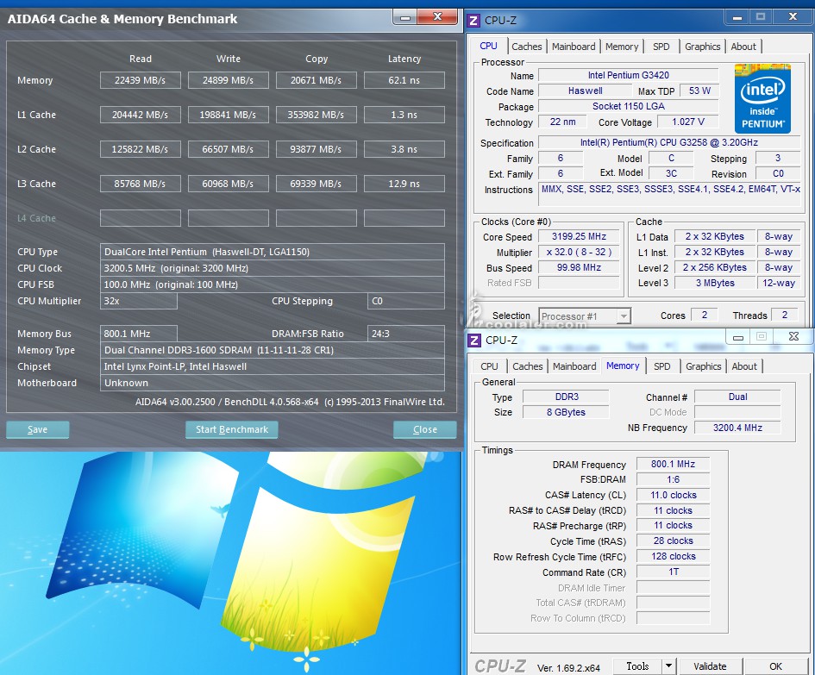Click the empty DC Mode field

click(737, 412)
